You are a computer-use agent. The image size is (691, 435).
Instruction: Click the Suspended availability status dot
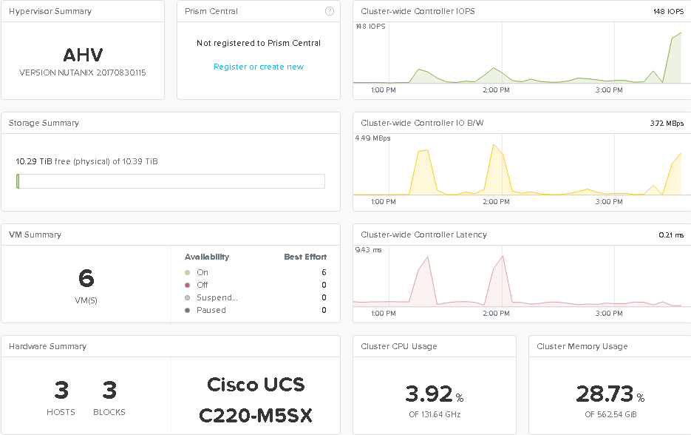188,297
